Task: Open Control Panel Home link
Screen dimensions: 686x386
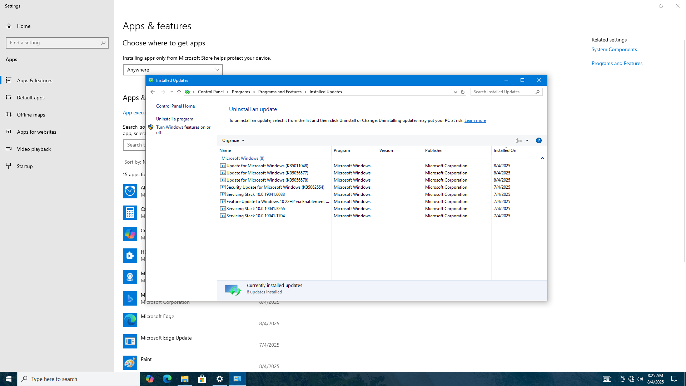Action: tap(175, 106)
